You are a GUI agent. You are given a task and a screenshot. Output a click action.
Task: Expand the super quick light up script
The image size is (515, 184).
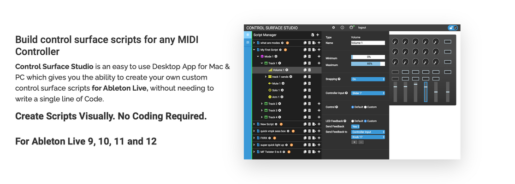point(254,145)
